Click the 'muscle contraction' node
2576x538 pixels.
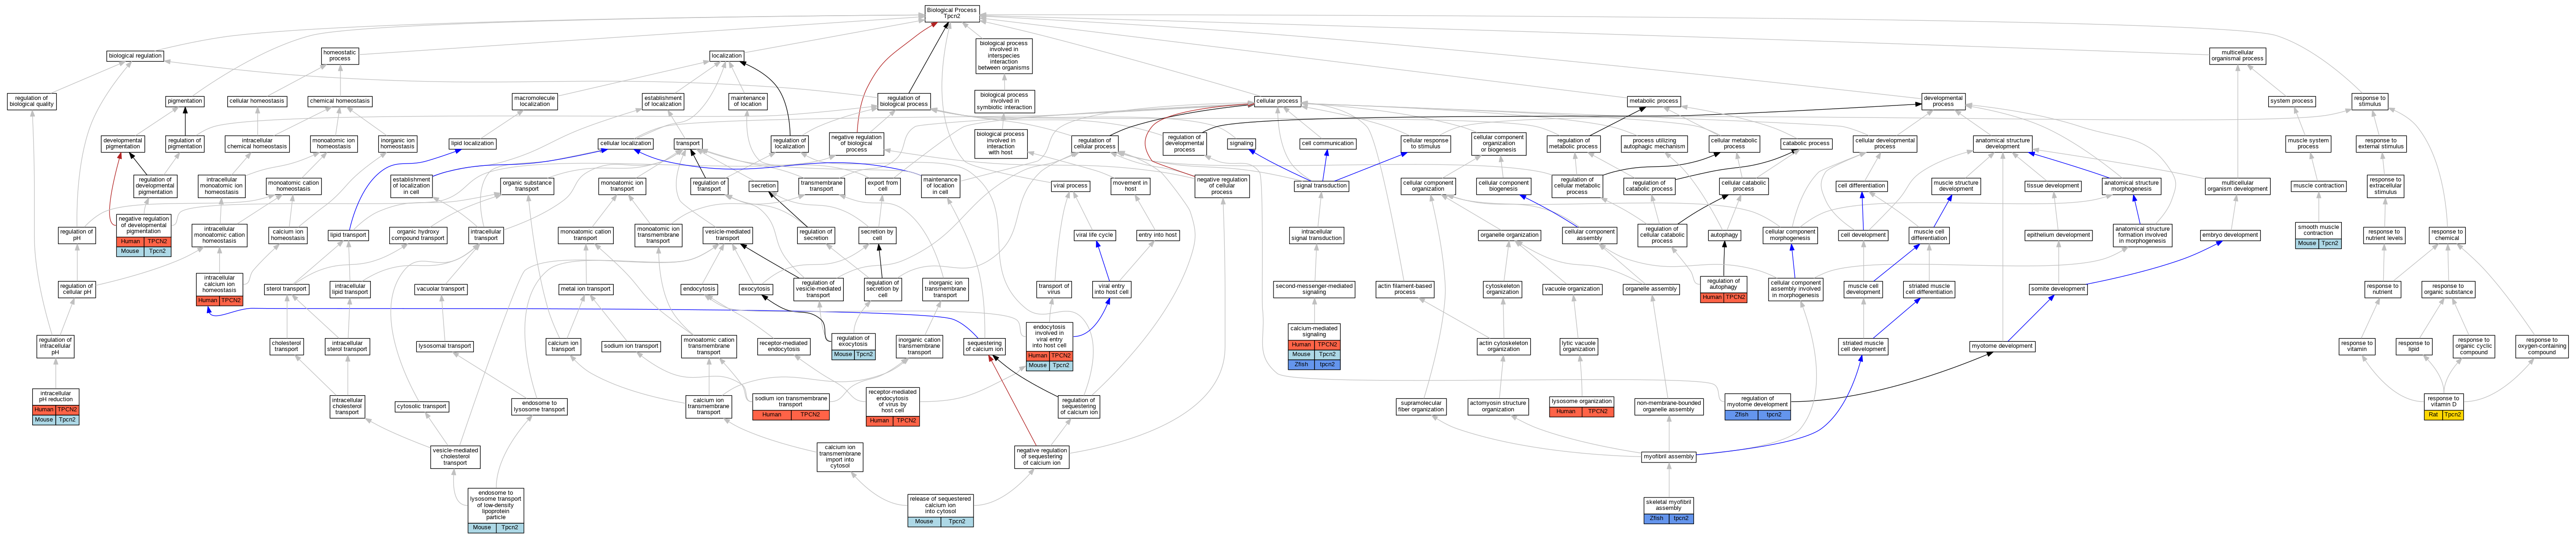[2319, 185]
